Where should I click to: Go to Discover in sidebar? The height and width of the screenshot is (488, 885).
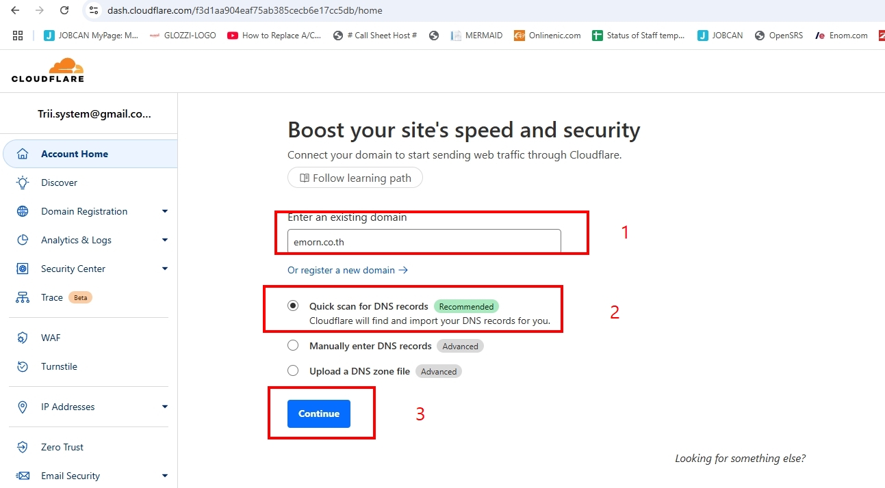coord(89,182)
